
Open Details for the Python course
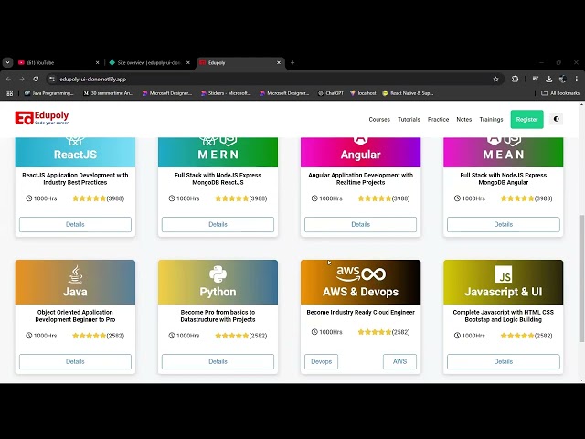pyautogui.click(x=218, y=361)
